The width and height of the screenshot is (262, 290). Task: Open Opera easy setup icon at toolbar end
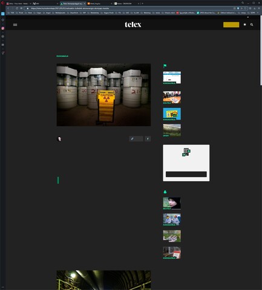coord(259,8)
